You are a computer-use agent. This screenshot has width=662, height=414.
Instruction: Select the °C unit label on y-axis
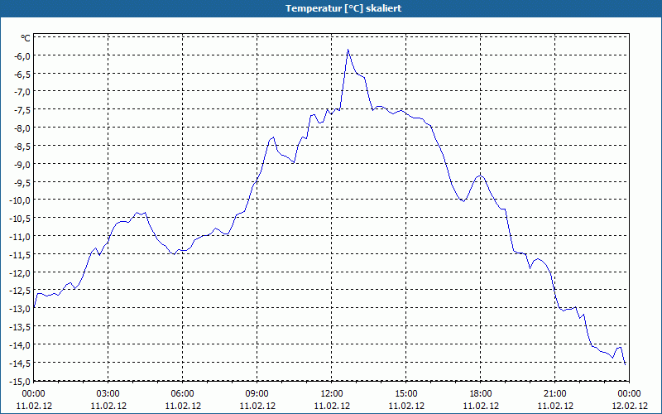coord(26,38)
